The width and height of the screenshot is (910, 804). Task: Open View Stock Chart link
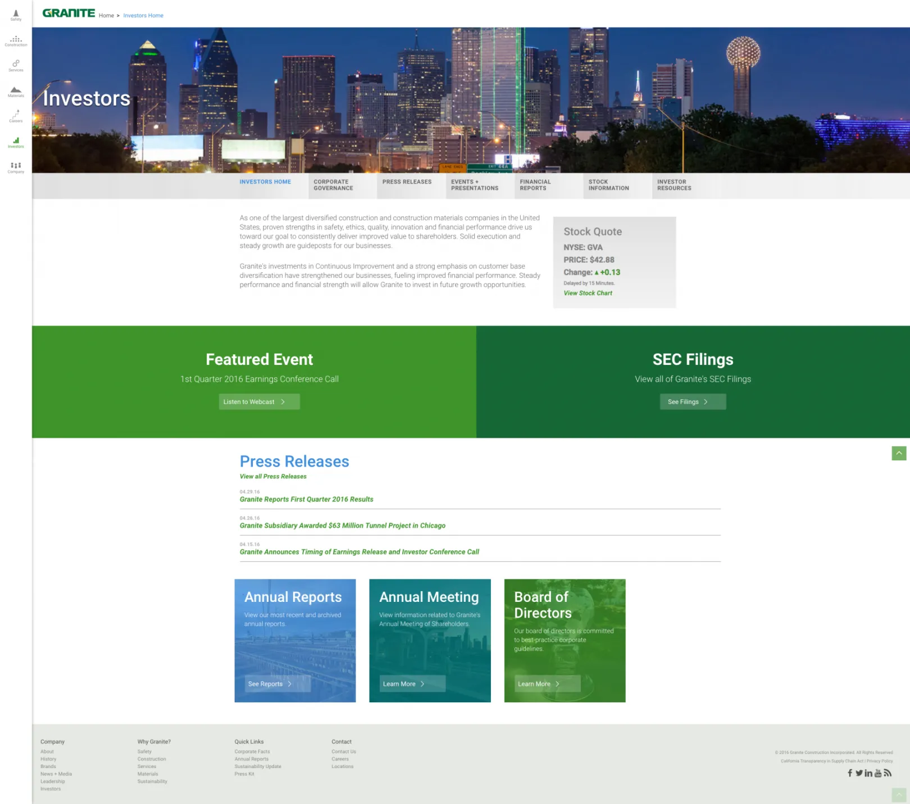pyautogui.click(x=588, y=293)
